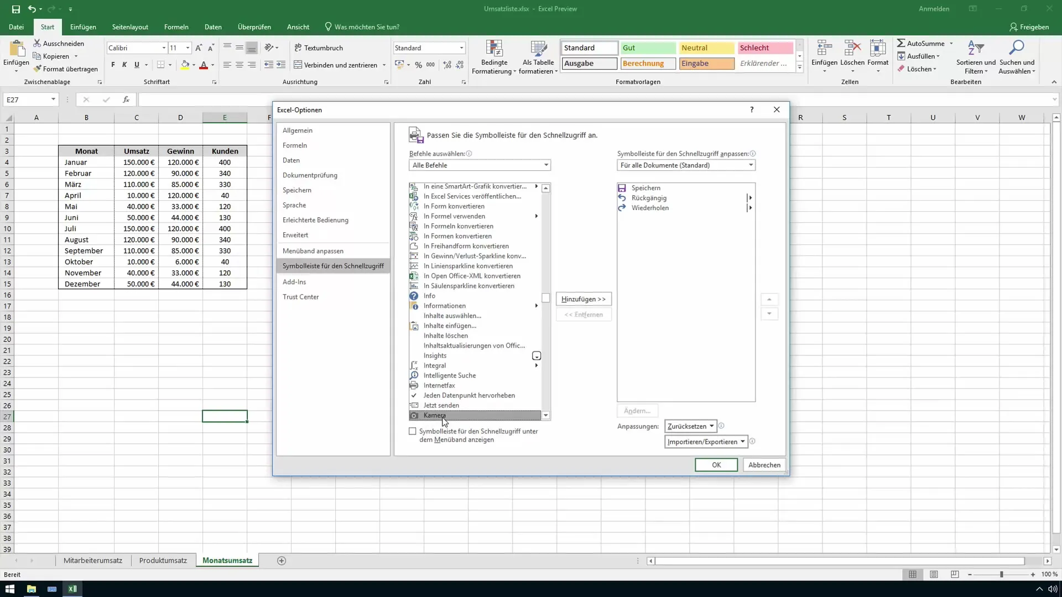Click Textumbruch wrap text button

click(x=319, y=48)
